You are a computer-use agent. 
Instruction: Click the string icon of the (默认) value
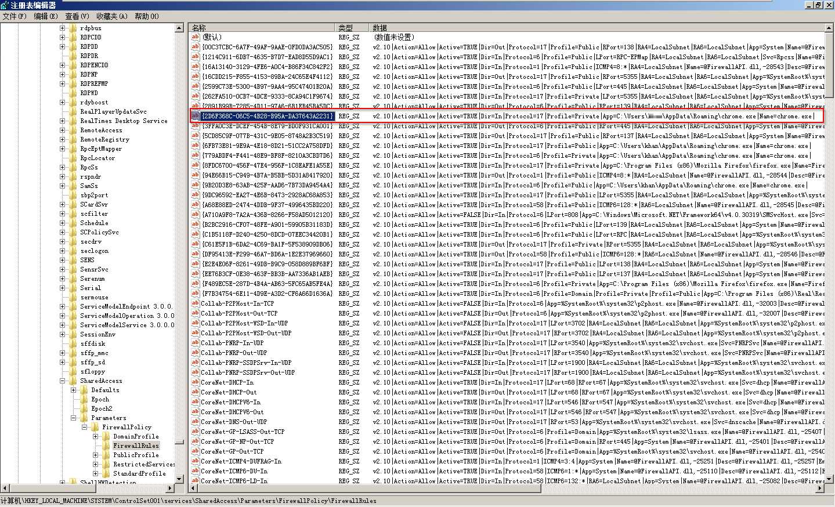(x=196, y=37)
